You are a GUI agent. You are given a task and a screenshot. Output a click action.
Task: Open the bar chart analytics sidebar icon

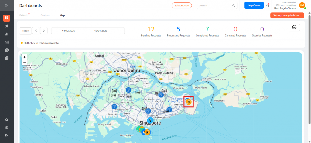tap(7, 34)
